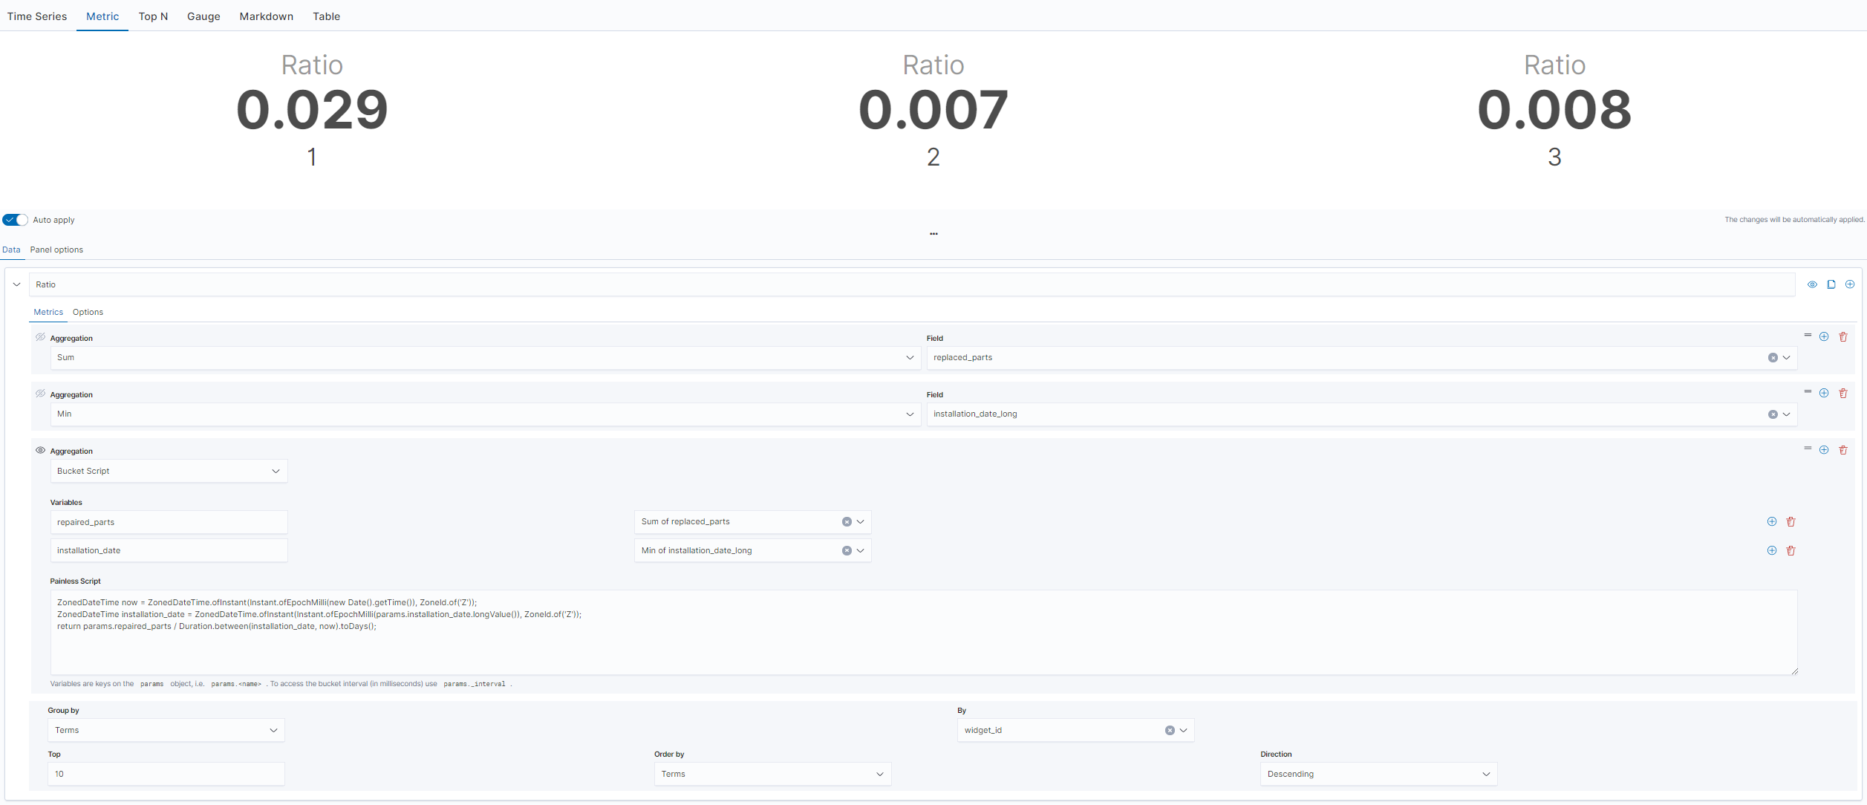Switch to the Top N tab
The width and height of the screenshot is (1867, 805).
tap(153, 16)
